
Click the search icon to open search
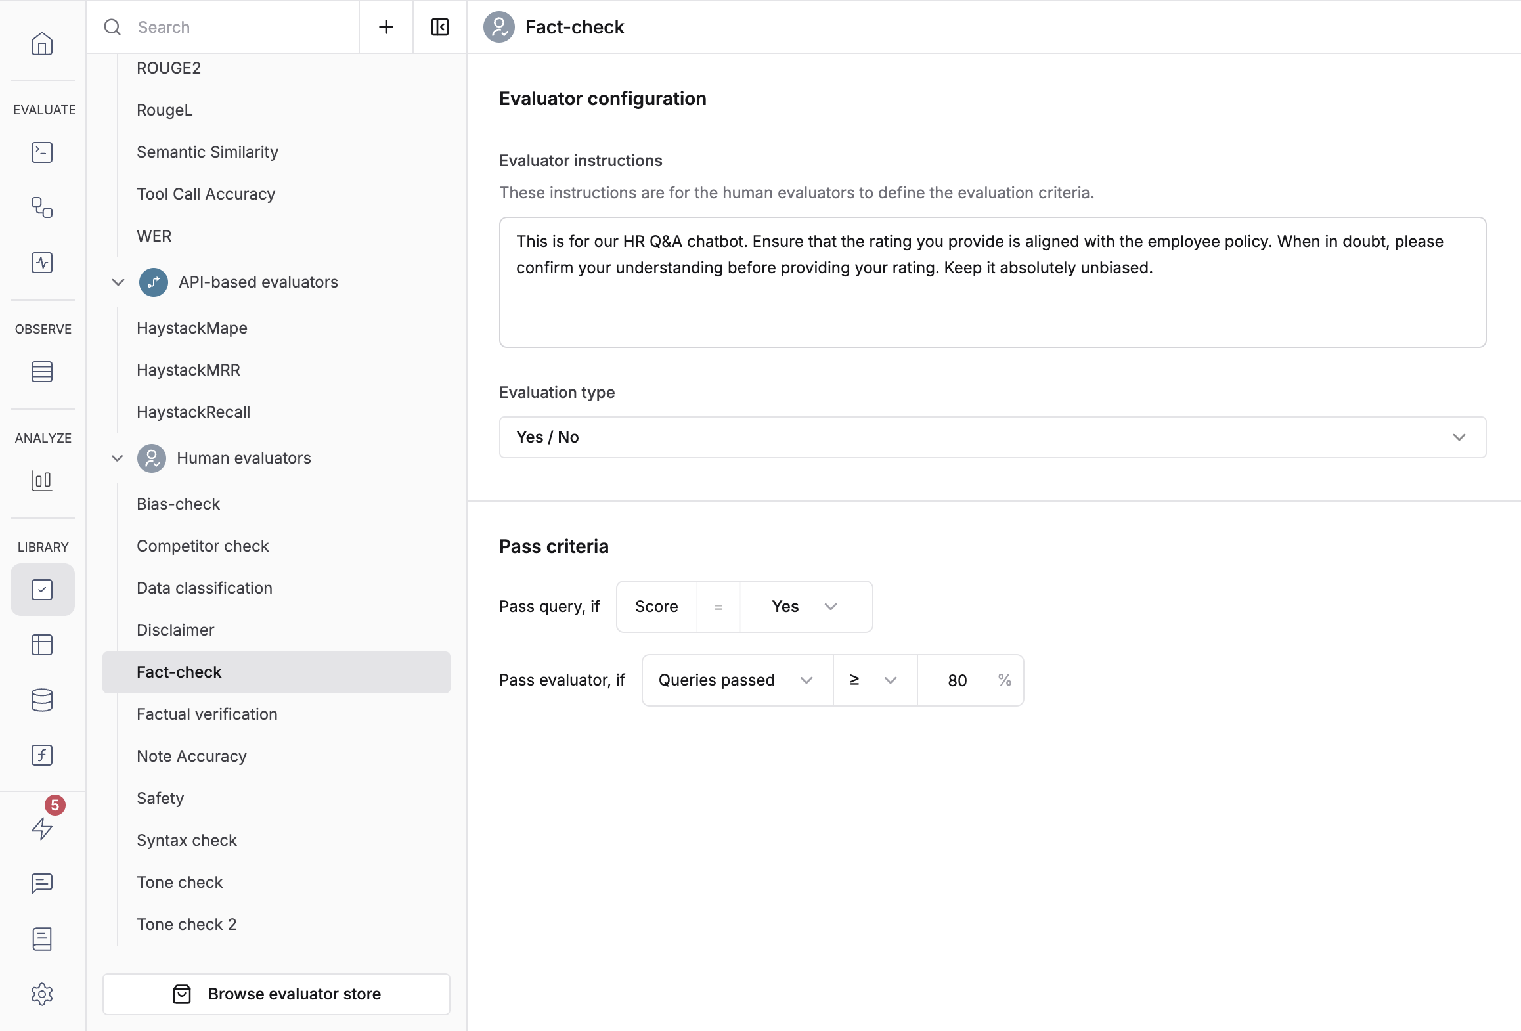pos(112,26)
